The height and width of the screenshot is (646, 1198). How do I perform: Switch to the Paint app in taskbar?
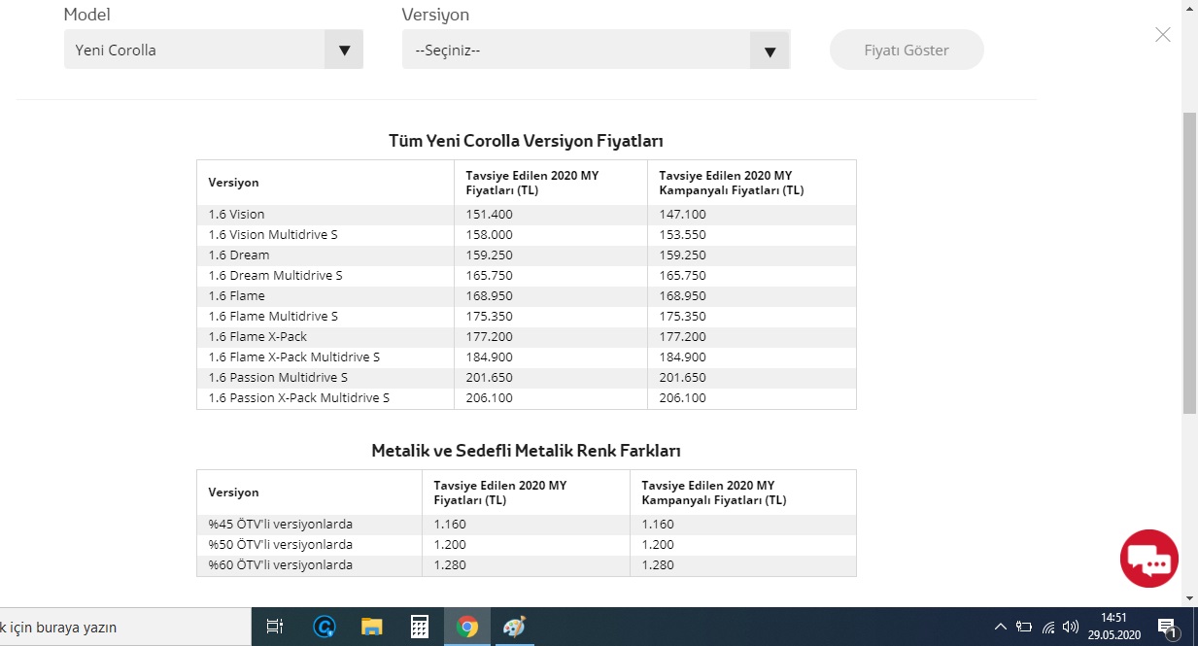tap(514, 628)
